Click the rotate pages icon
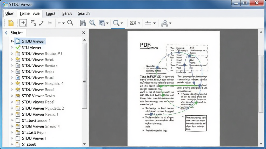Viewport: 266px width, 149px height. (33, 23)
